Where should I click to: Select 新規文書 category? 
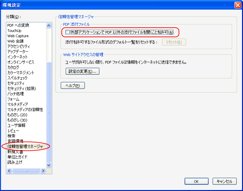tap(15, 152)
